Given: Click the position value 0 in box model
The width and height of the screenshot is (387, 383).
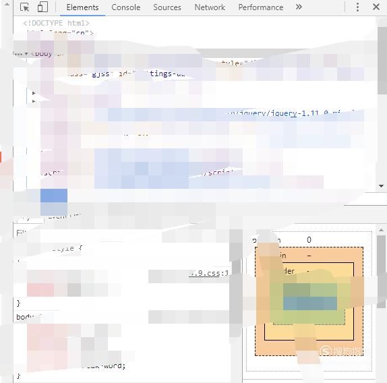Looking at the screenshot, I should 309,239.
